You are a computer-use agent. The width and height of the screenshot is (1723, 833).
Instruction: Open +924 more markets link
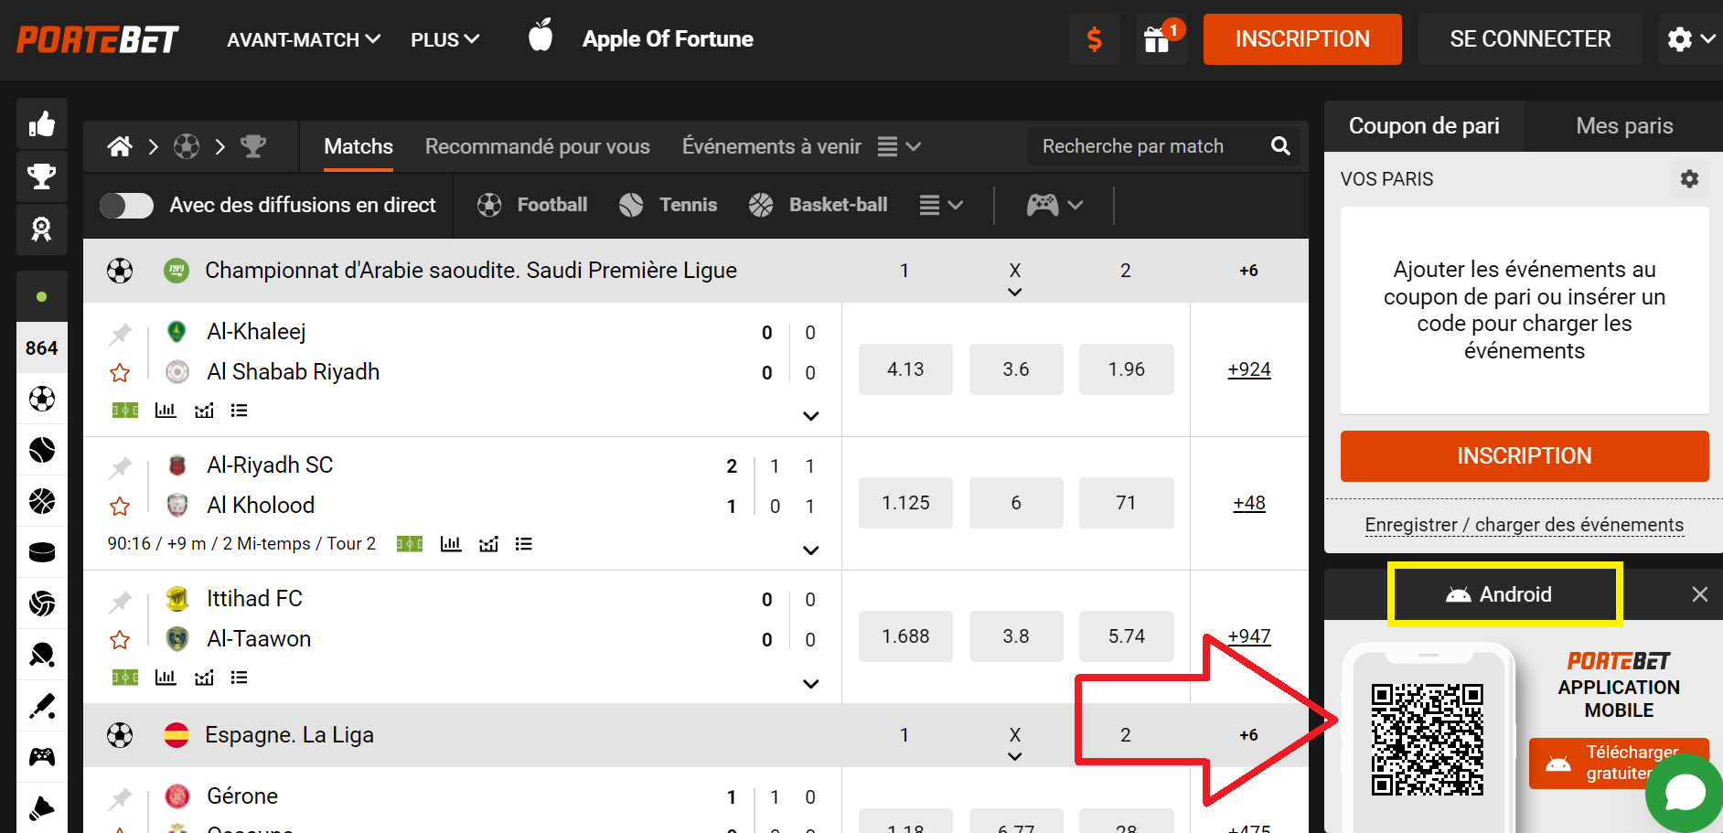[1249, 369]
